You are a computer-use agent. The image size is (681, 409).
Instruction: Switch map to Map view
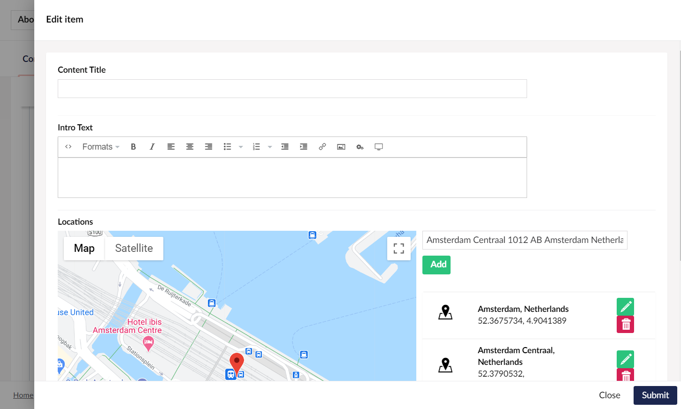coord(84,248)
